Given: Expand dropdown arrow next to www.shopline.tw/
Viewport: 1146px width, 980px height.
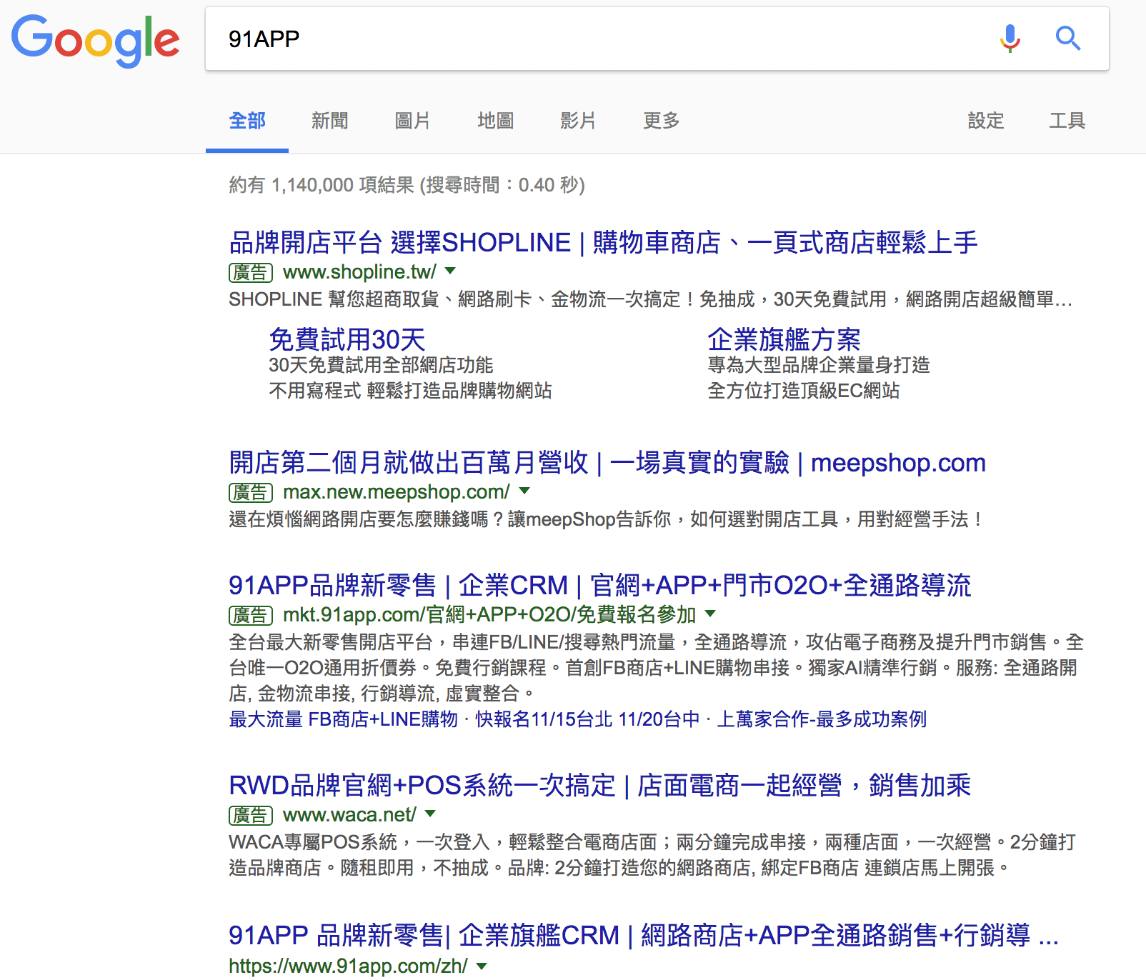Looking at the screenshot, I should point(450,271).
